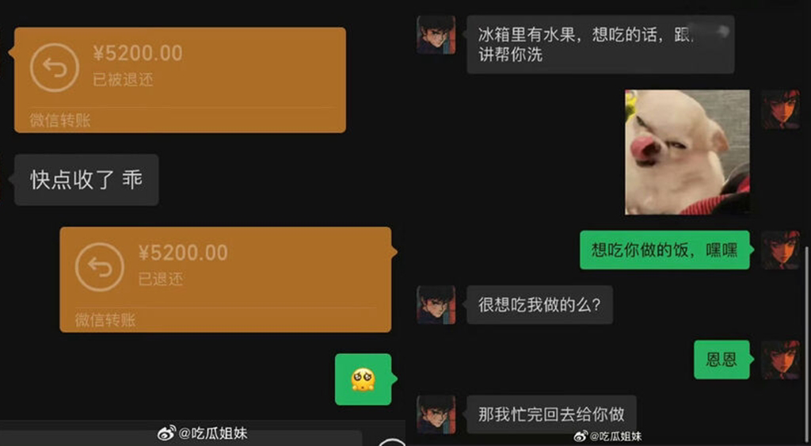Image resolution: width=811 pixels, height=446 pixels.
Task: Click sender avatar beside 冰箱里有水果 message
Action: coord(436,35)
